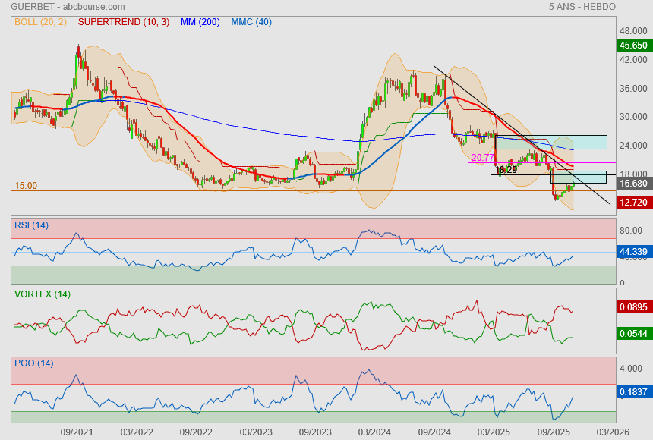Click the GUERBET - abcbourse.com chart title
653x440 pixels.
pyautogui.click(x=56, y=7)
